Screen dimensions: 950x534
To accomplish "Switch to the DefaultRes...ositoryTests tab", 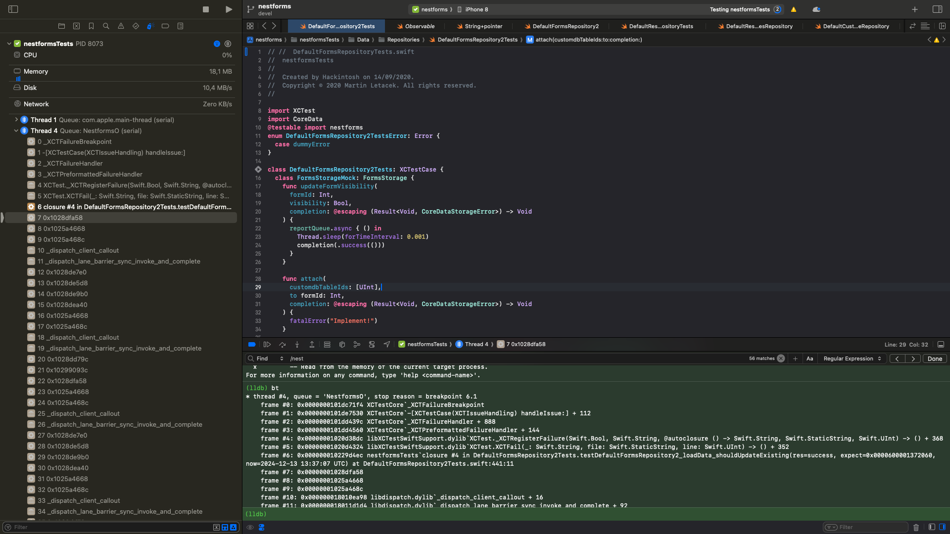I will (x=657, y=26).
